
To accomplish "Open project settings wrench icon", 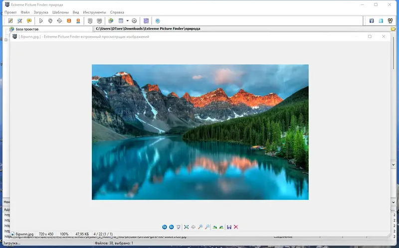I will (19, 21).
